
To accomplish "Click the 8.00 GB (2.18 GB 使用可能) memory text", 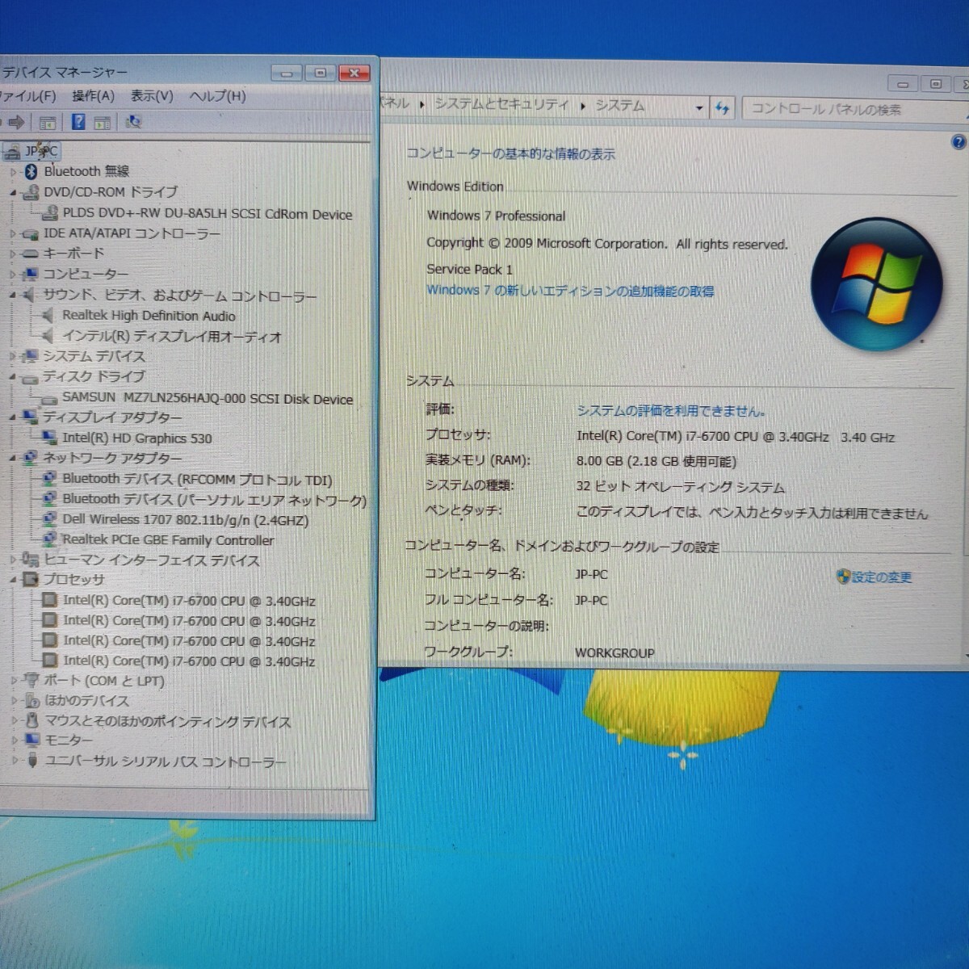I will coord(656,462).
